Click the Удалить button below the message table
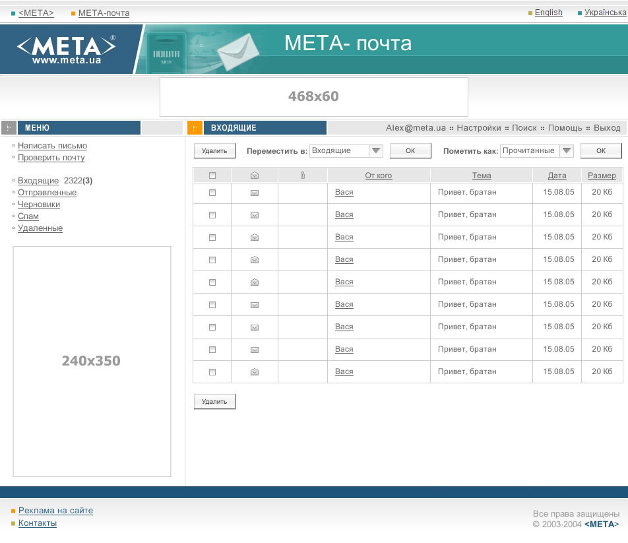Viewport: 628px width, 543px height. pos(214,402)
